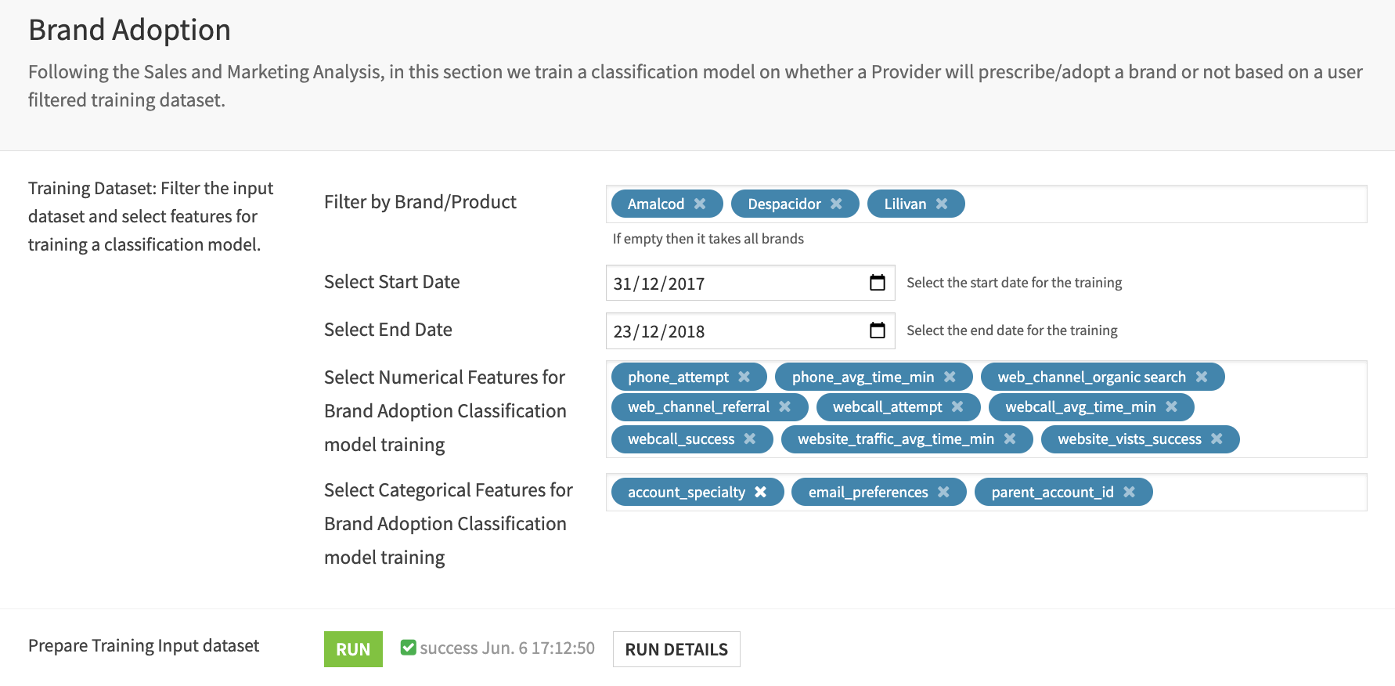Click empty area of categorical features box

pos(1253,493)
